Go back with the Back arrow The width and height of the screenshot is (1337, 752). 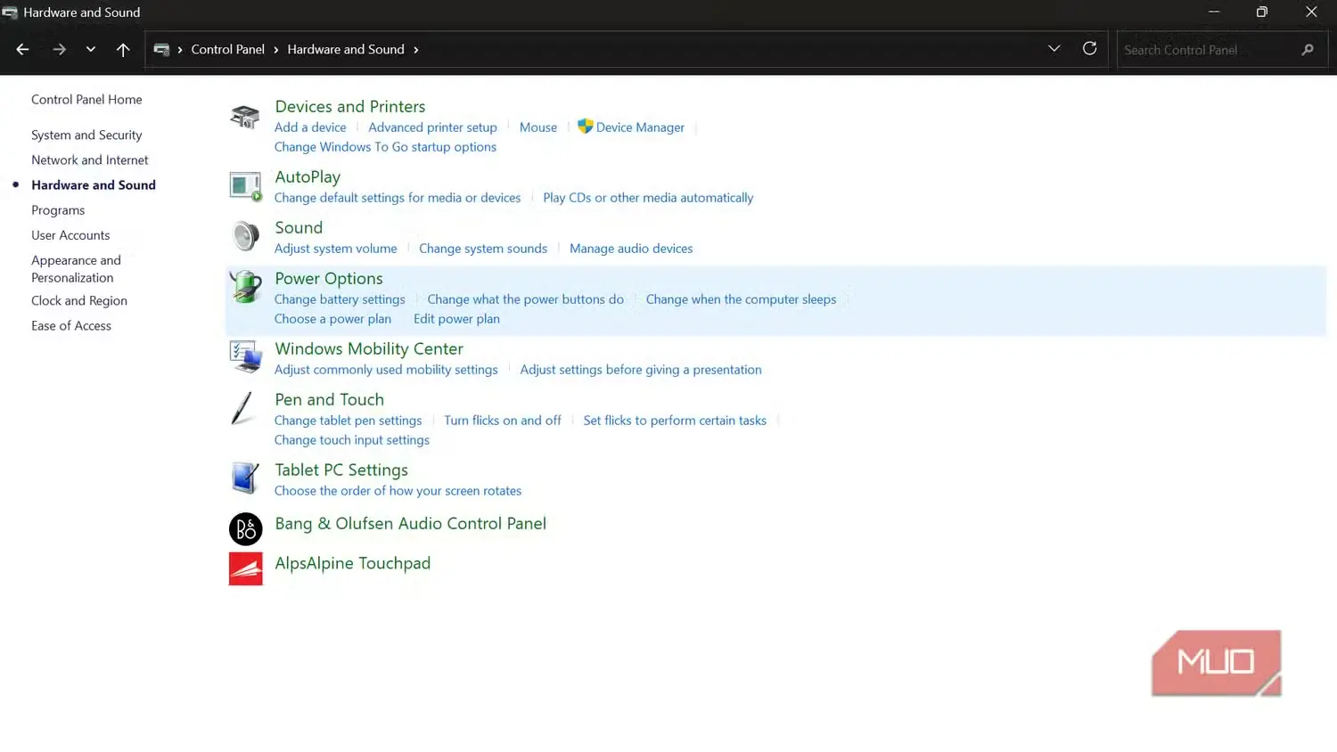tap(22, 50)
